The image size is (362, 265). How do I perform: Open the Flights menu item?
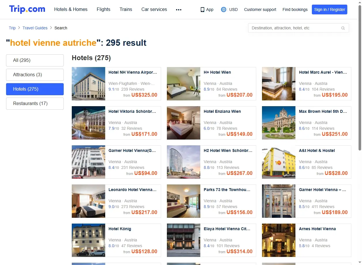tap(103, 9)
